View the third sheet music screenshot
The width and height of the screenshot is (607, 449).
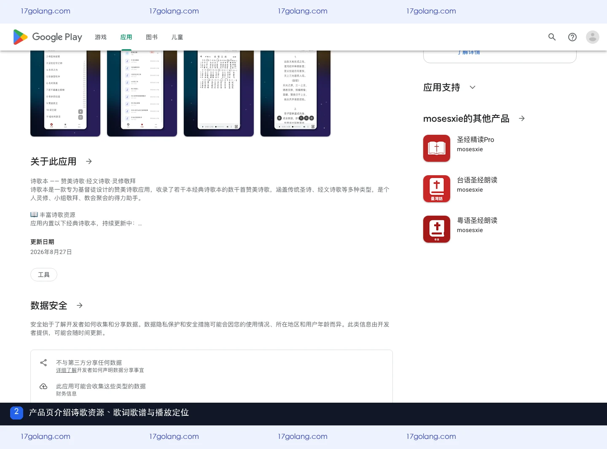point(219,94)
